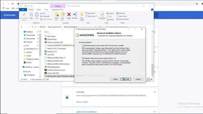The width and height of the screenshot is (203, 114).
Task: Open the Application Tools tab
Action: point(58,9)
